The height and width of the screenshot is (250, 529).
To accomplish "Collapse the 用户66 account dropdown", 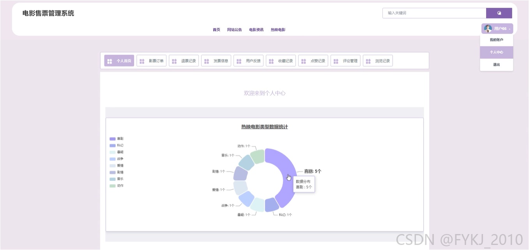I will (497, 28).
